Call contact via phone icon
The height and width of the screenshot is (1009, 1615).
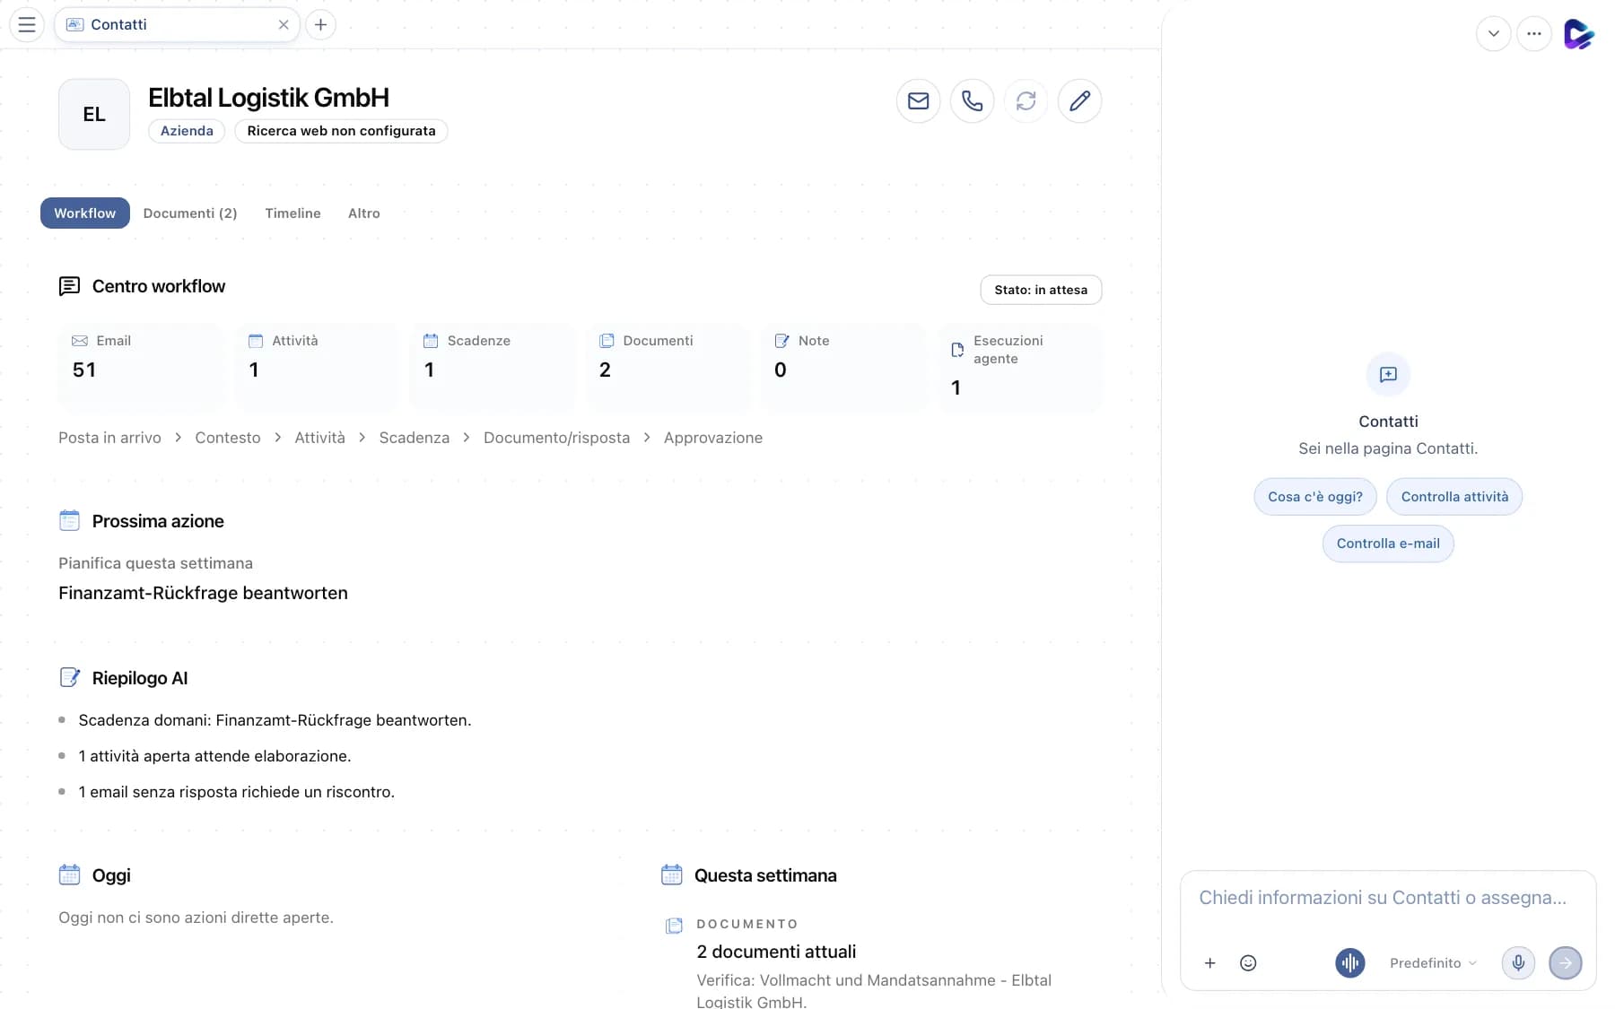click(972, 100)
